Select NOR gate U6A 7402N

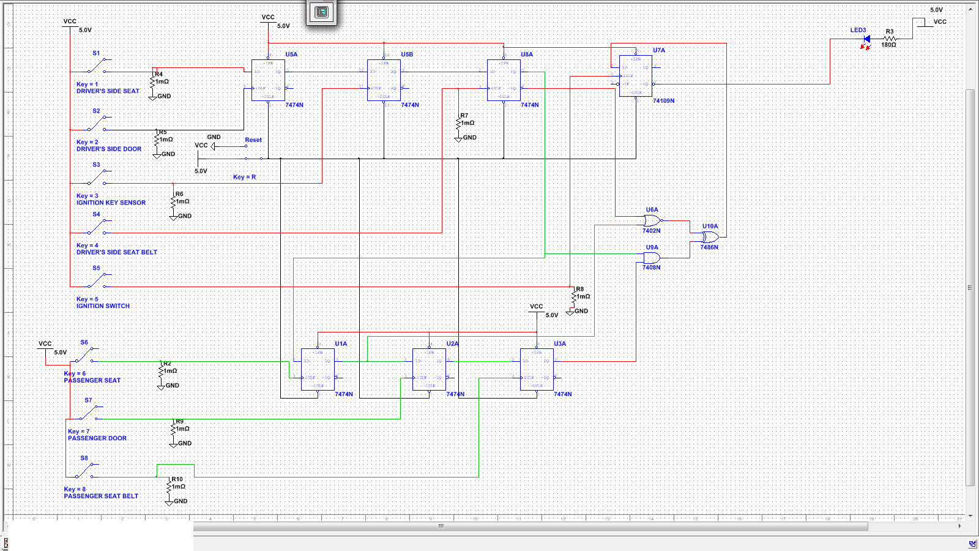pos(652,220)
